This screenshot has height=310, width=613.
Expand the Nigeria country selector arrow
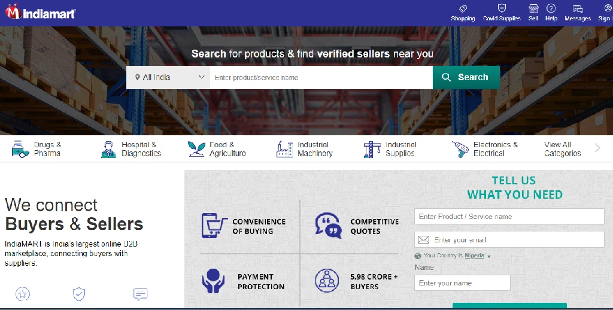point(489,257)
